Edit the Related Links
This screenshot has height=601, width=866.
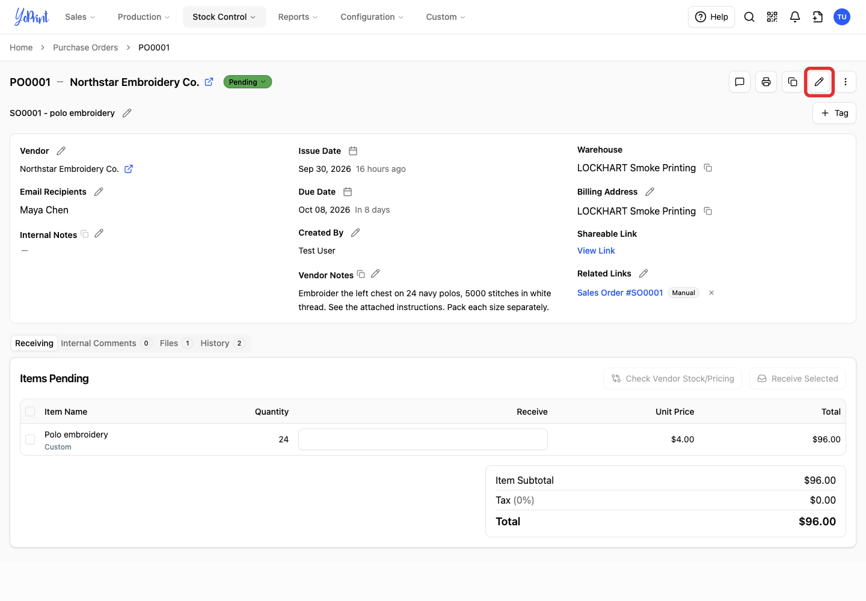[x=643, y=273]
